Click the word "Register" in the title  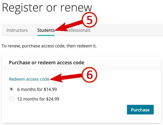pyautogui.click(x=23, y=8)
